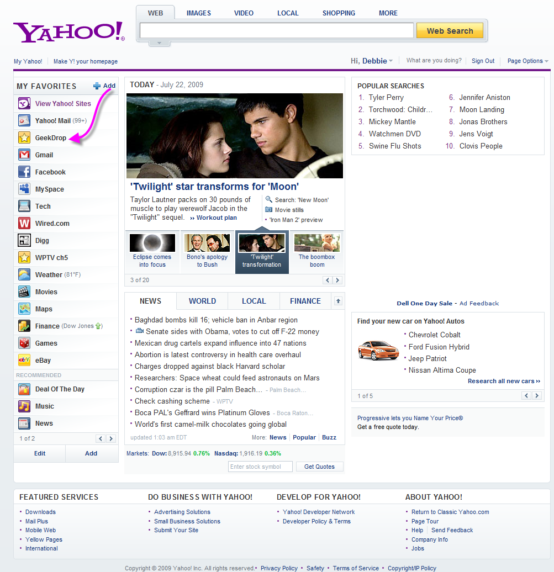Click the Get Quotes button
This screenshot has height=572, width=554.
tap(319, 467)
